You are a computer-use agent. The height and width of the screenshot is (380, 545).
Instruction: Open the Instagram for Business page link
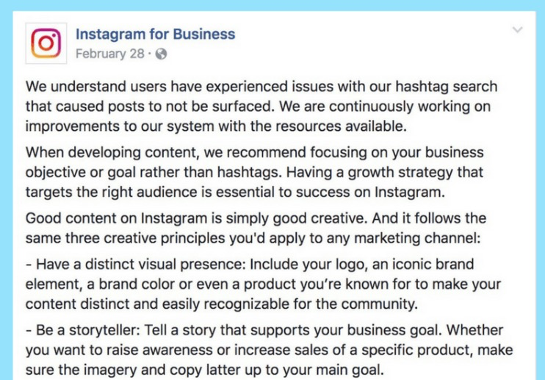[156, 34]
